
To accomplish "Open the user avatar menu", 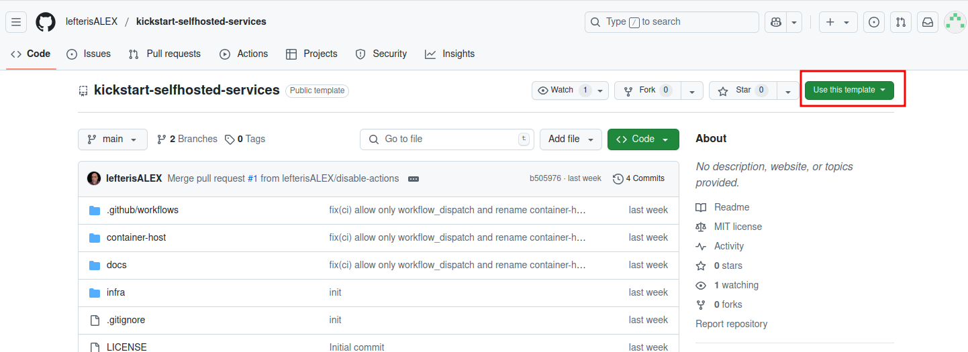I will (955, 22).
